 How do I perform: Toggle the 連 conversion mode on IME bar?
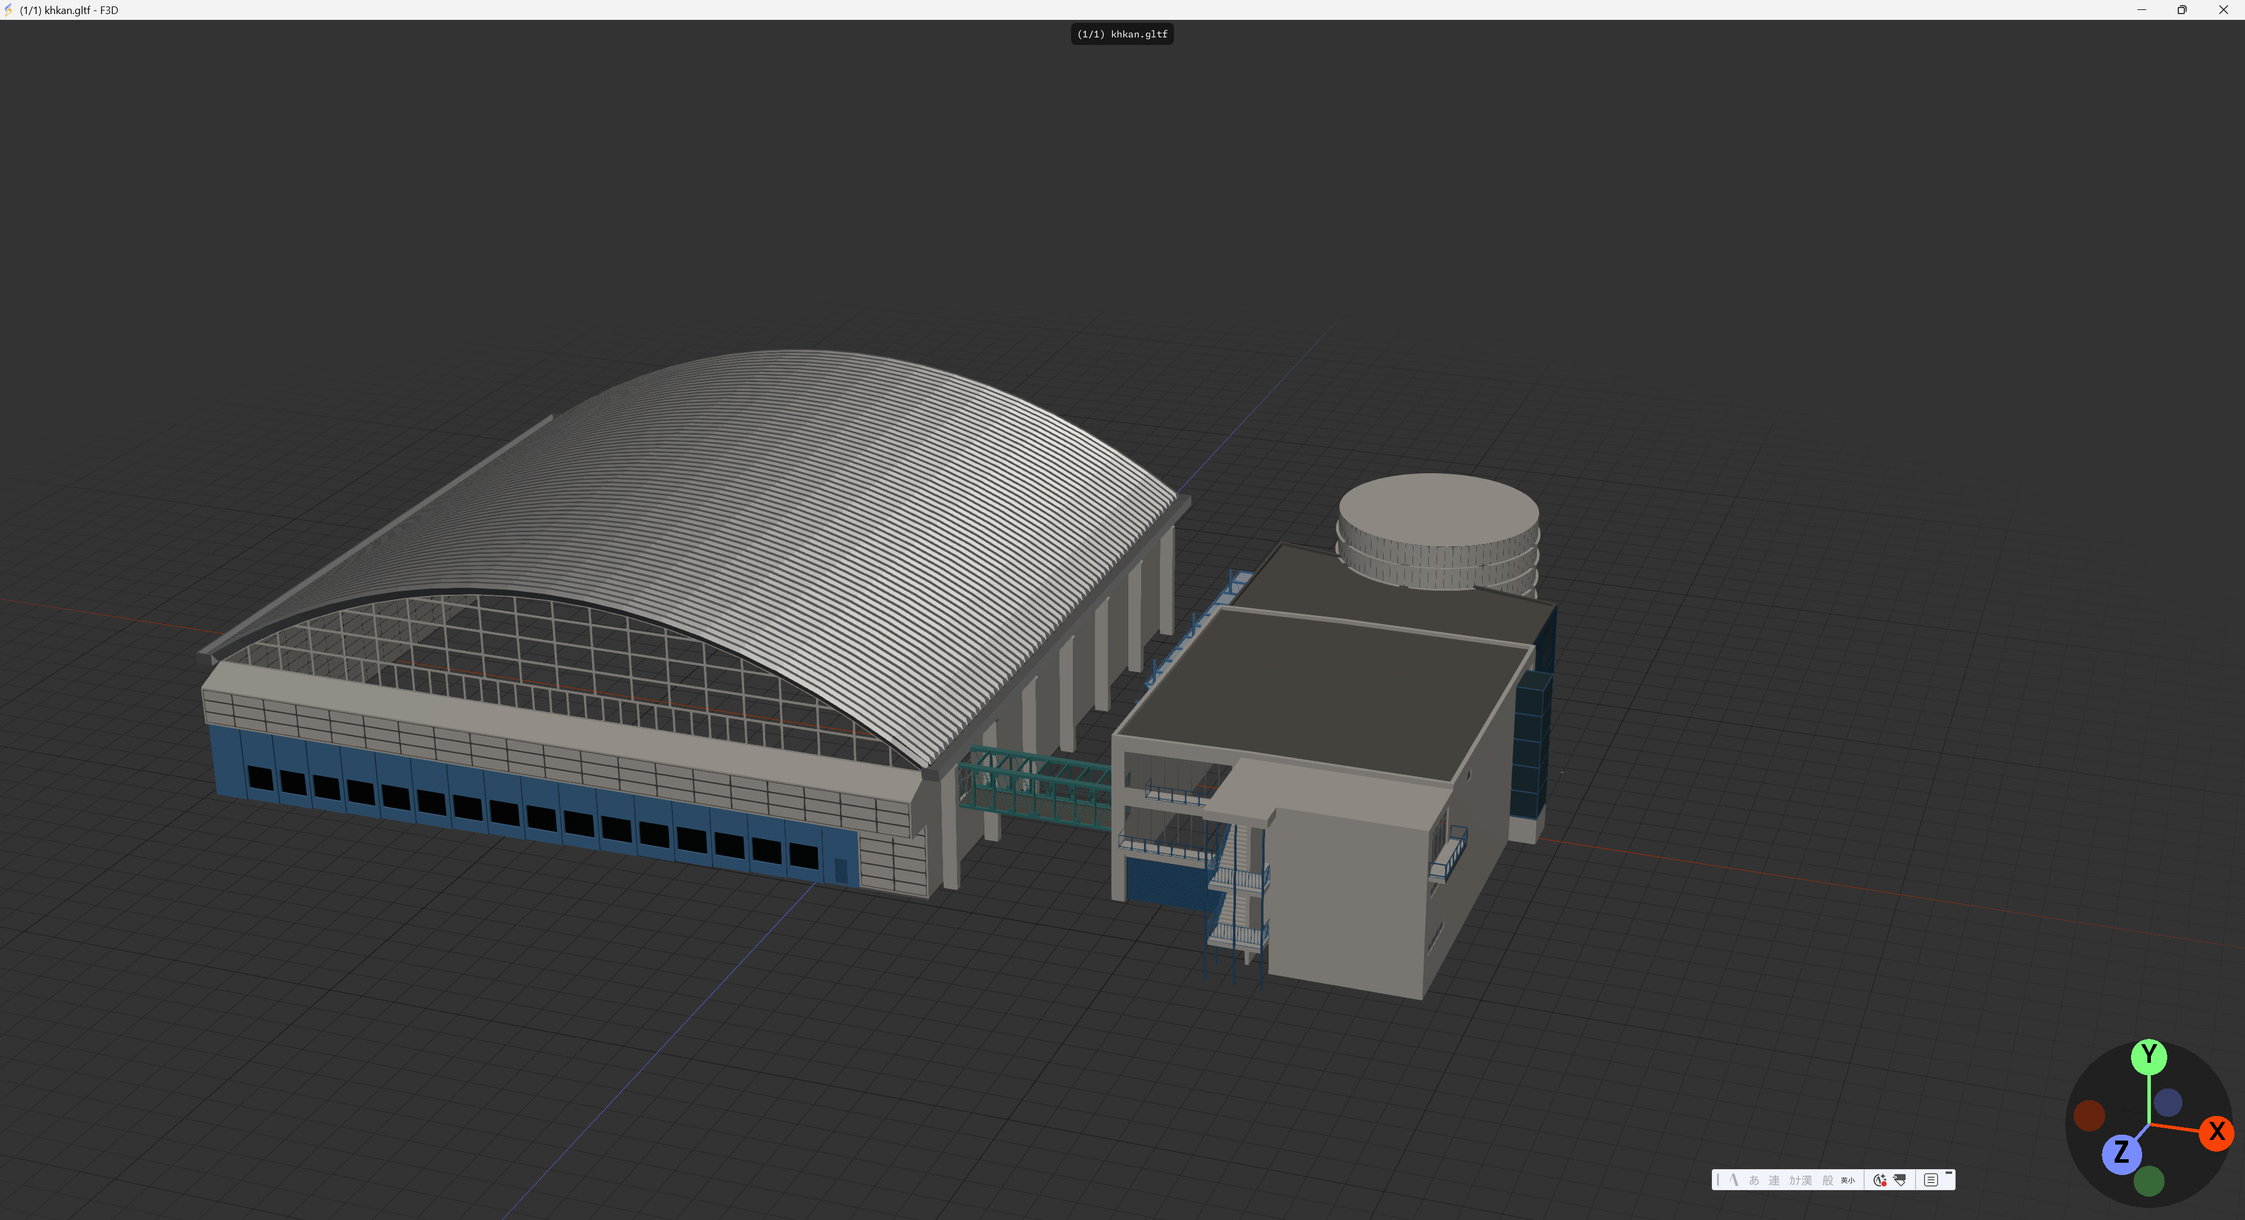[x=1774, y=1181]
